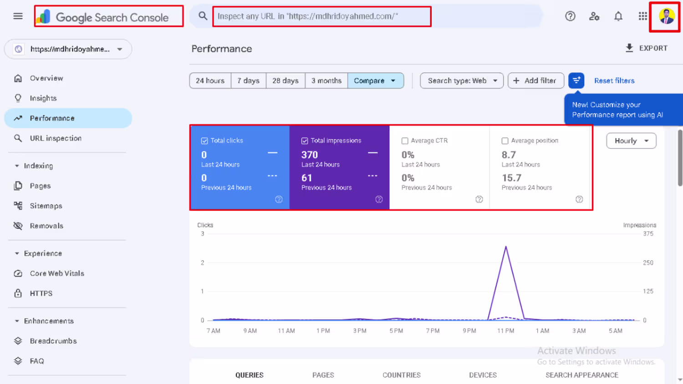The image size is (683, 384).
Task: Click the Sitemaps icon
Action: tap(18, 206)
